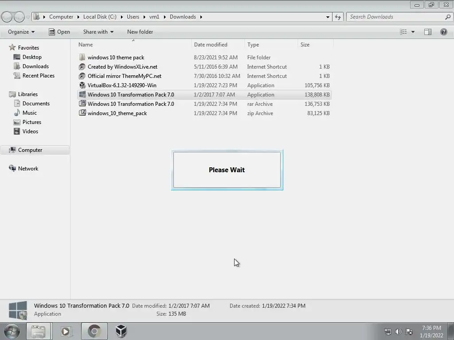The image size is (454, 340).
Task: Select the Transformation Pack rar Archive row
Action: [x=204, y=104]
